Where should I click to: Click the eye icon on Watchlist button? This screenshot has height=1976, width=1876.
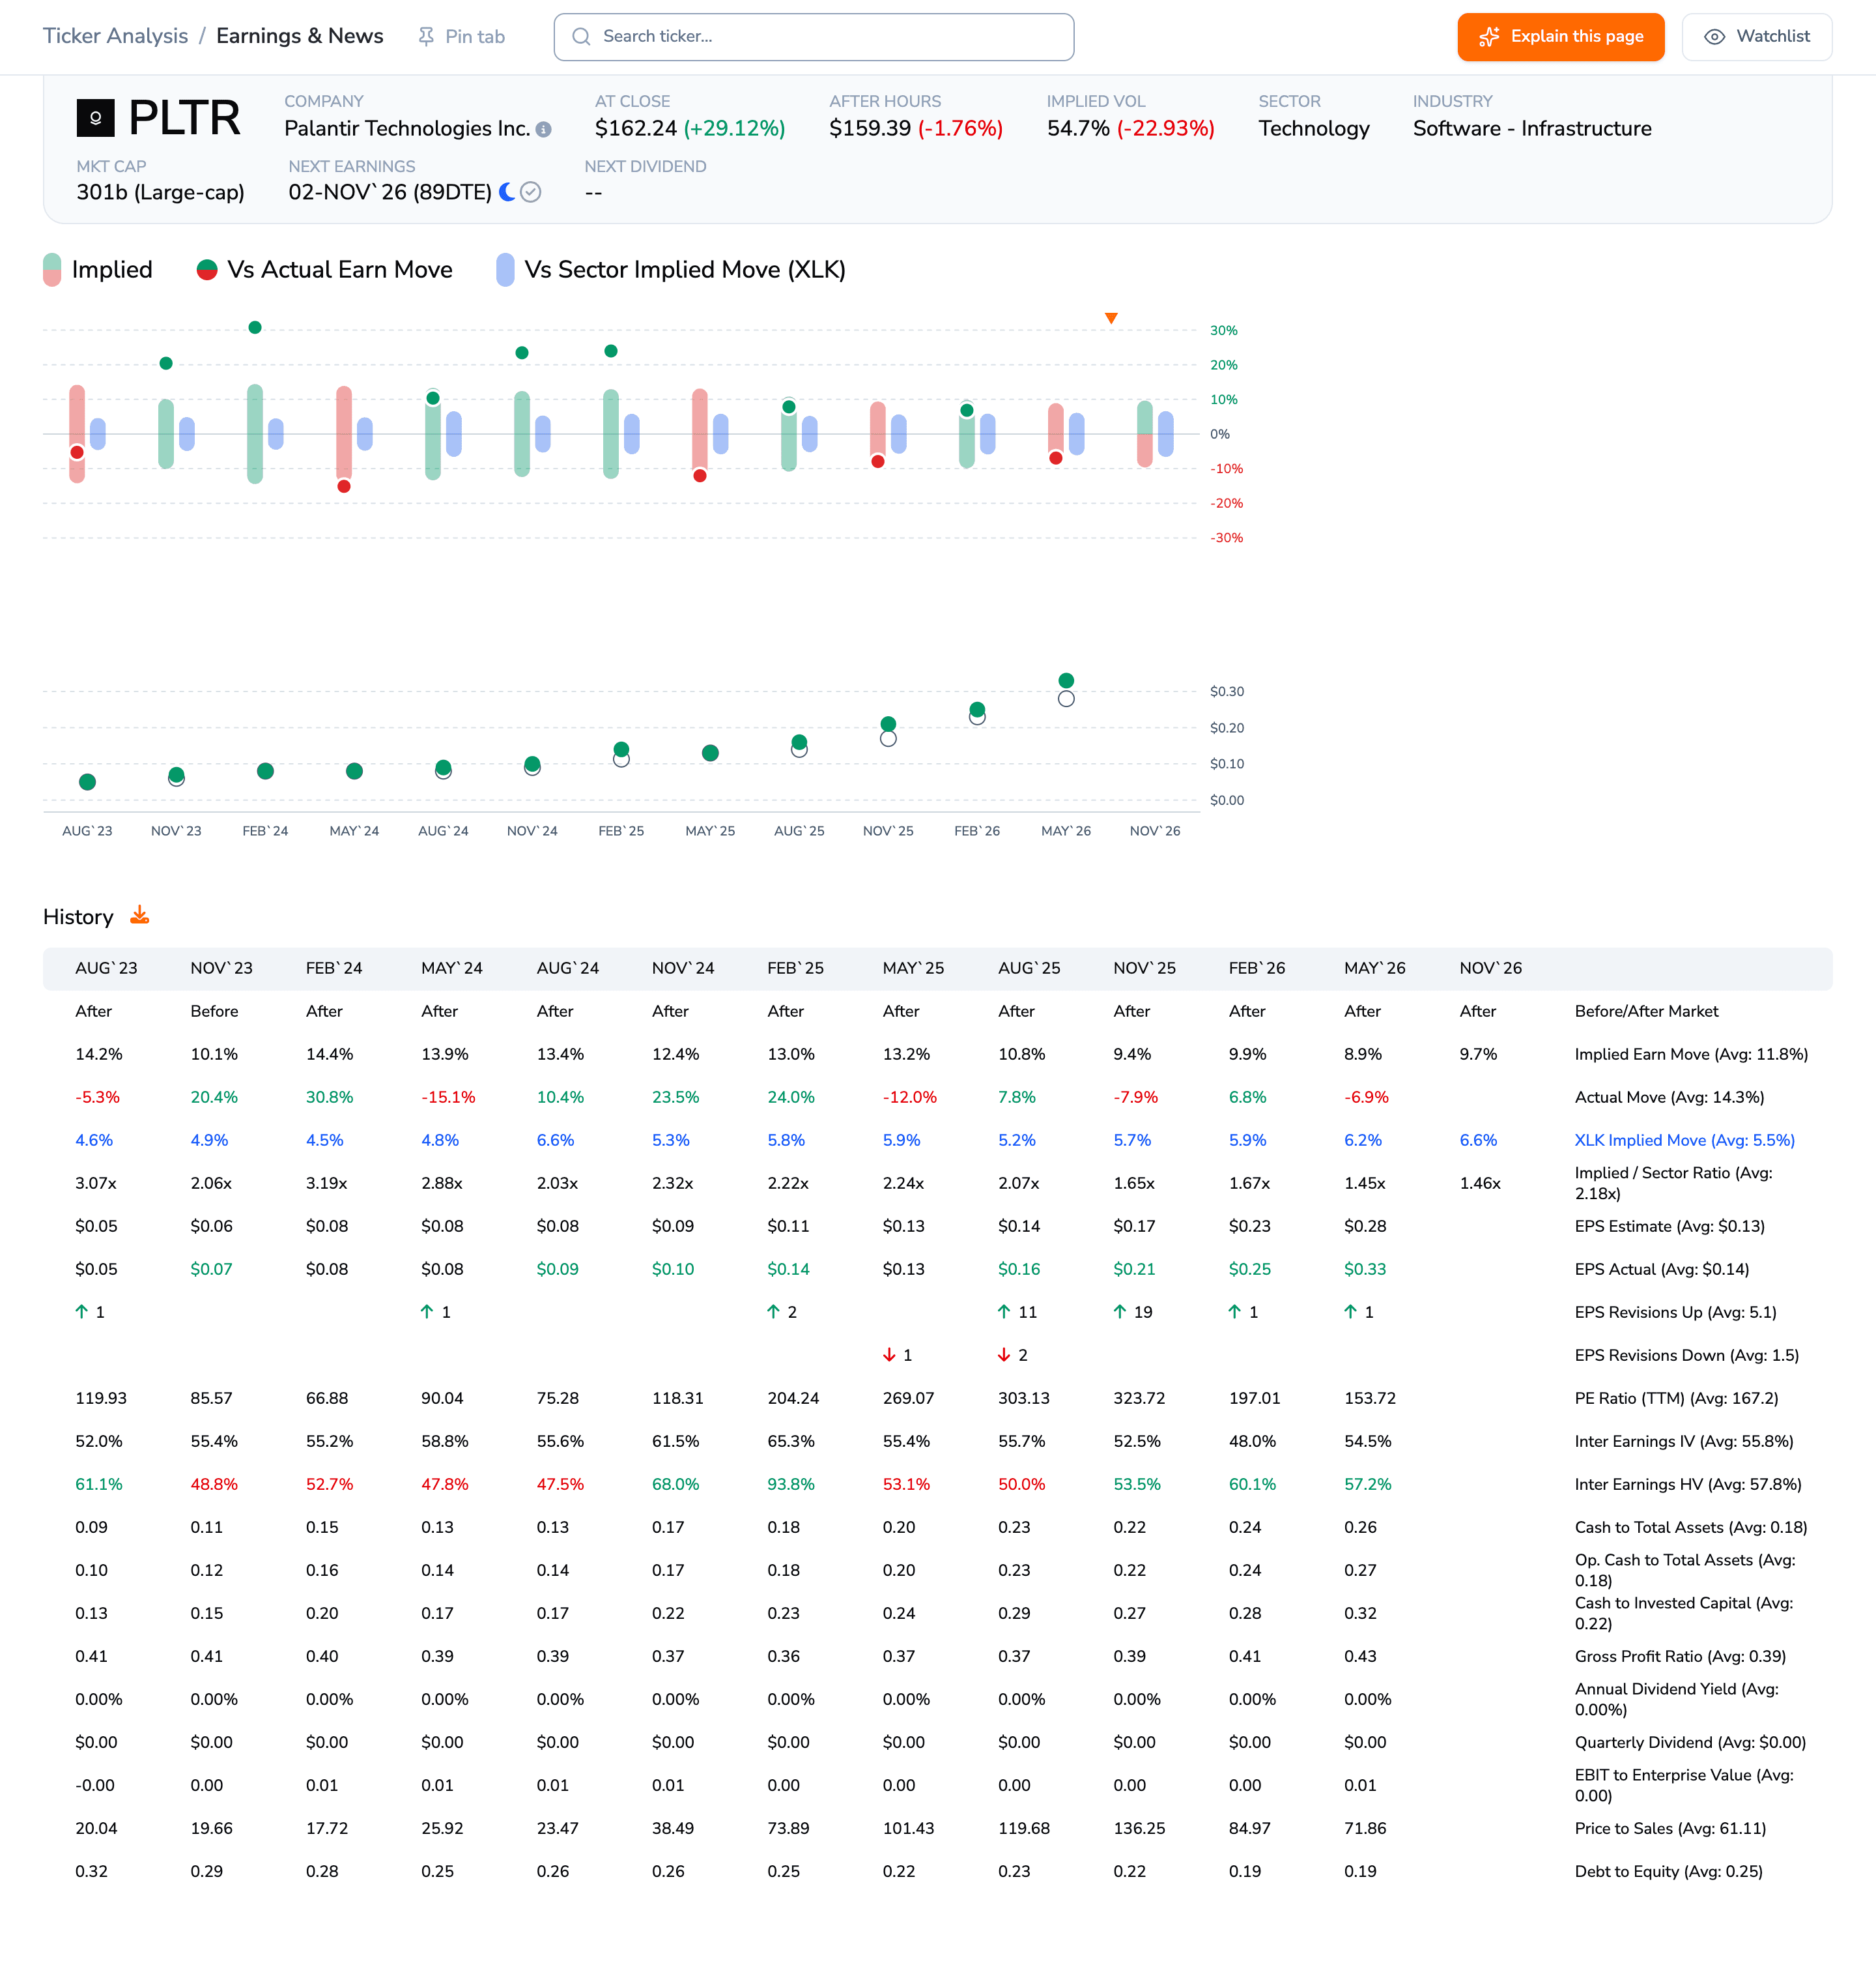tap(1714, 37)
